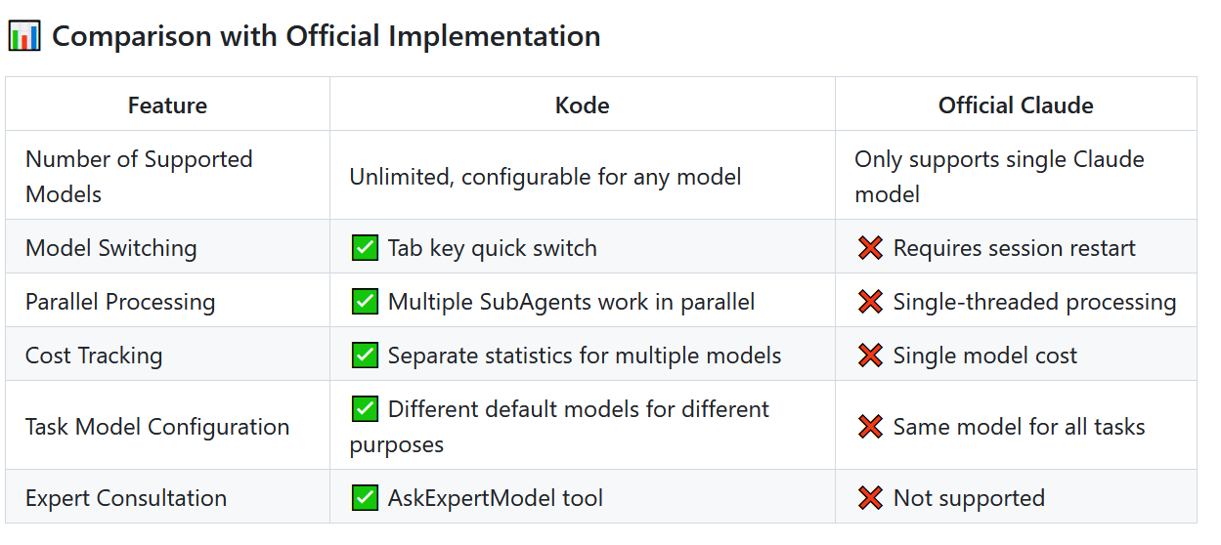1221x545 pixels.
Task: Click the Official Claude column header
Action: 1016,105
